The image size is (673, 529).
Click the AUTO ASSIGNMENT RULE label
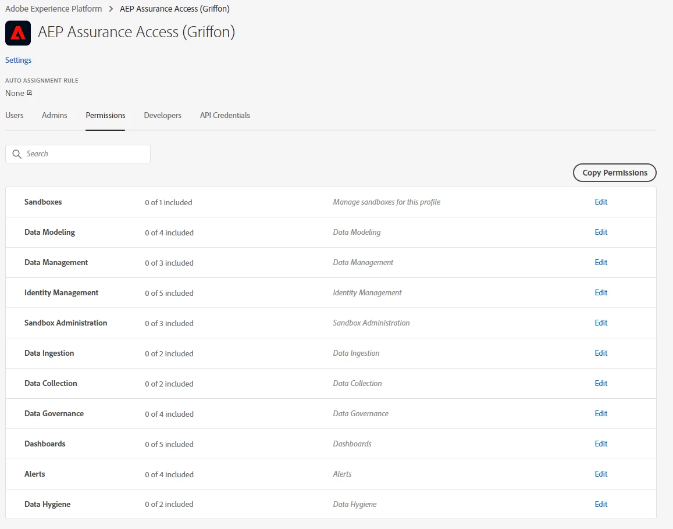[42, 81]
